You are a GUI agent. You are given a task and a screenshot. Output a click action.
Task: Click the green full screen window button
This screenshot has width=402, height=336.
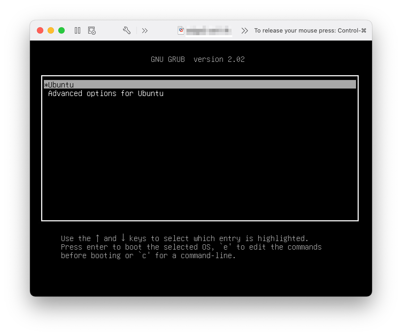(x=61, y=30)
